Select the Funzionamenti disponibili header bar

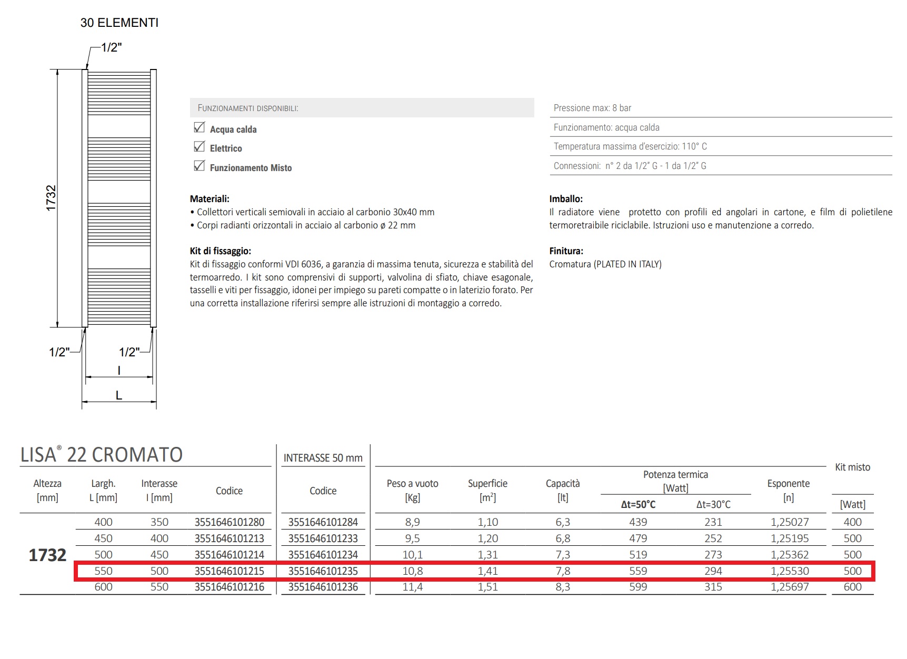(362, 108)
